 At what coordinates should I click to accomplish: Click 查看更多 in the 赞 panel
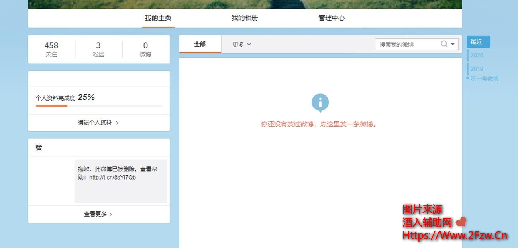click(x=98, y=214)
